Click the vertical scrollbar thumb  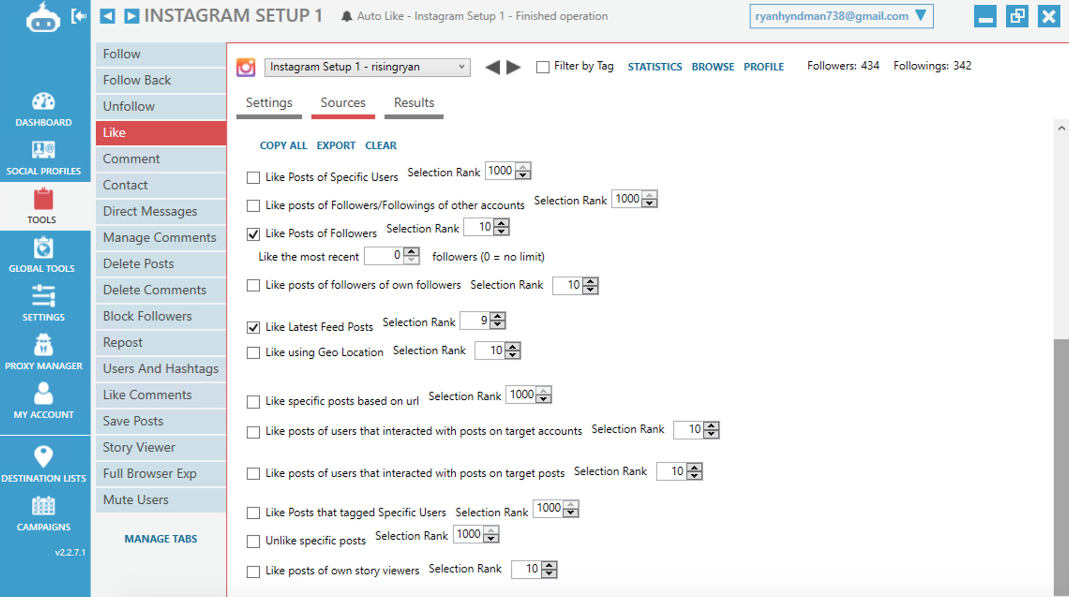1061,467
